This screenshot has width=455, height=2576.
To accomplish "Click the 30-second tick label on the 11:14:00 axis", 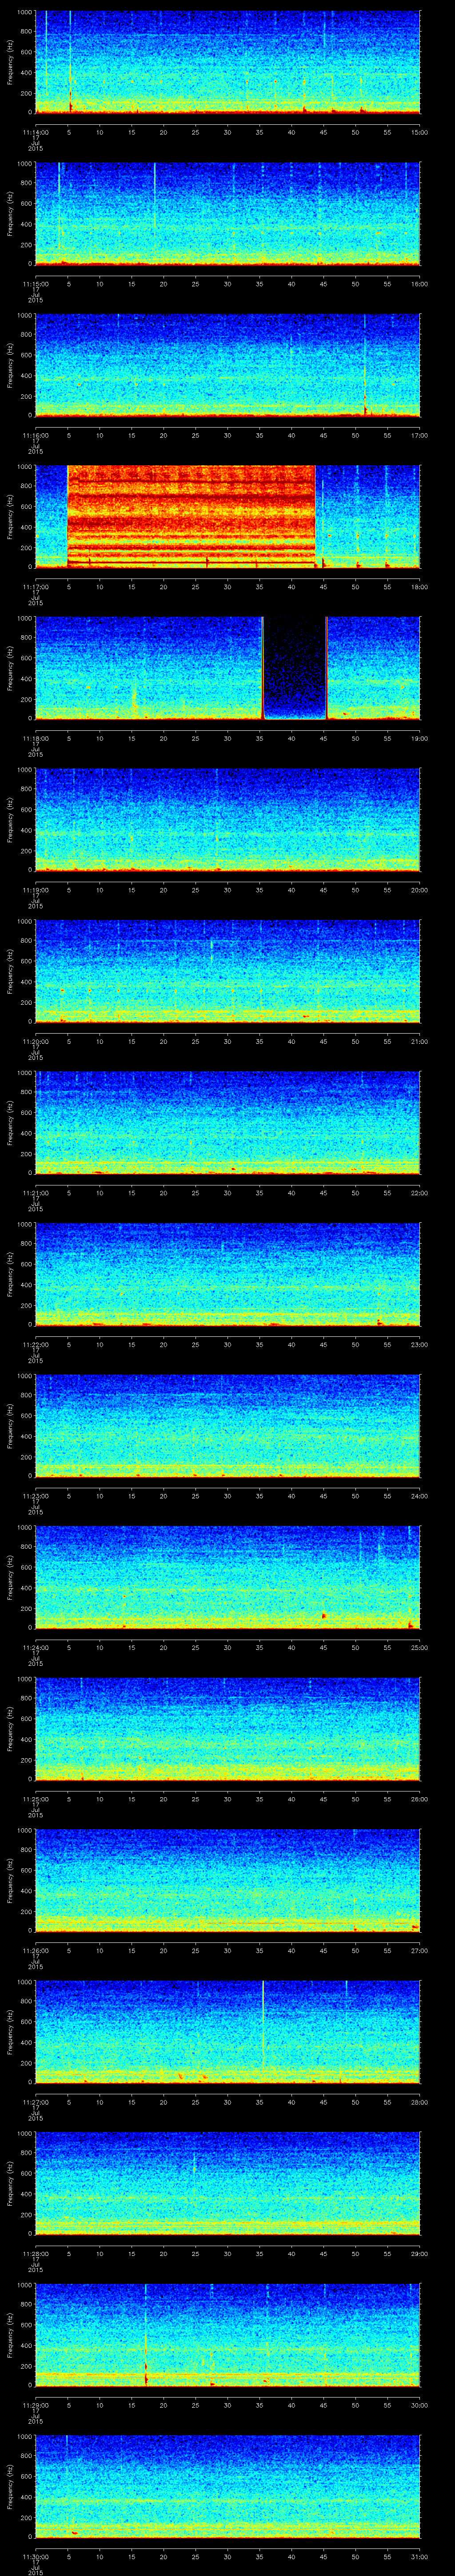I will [x=228, y=132].
